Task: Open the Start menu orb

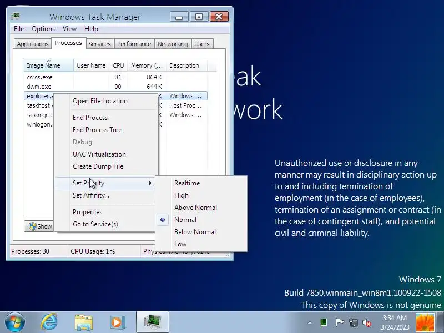Action: (x=15, y=322)
